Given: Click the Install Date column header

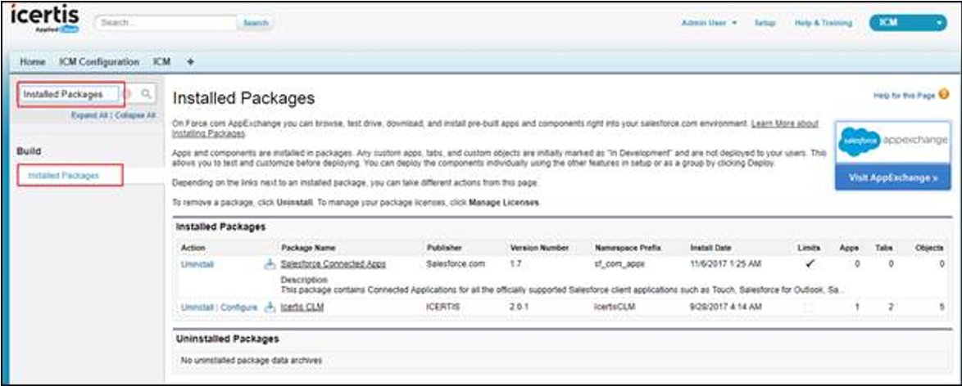Looking at the screenshot, I should [710, 248].
